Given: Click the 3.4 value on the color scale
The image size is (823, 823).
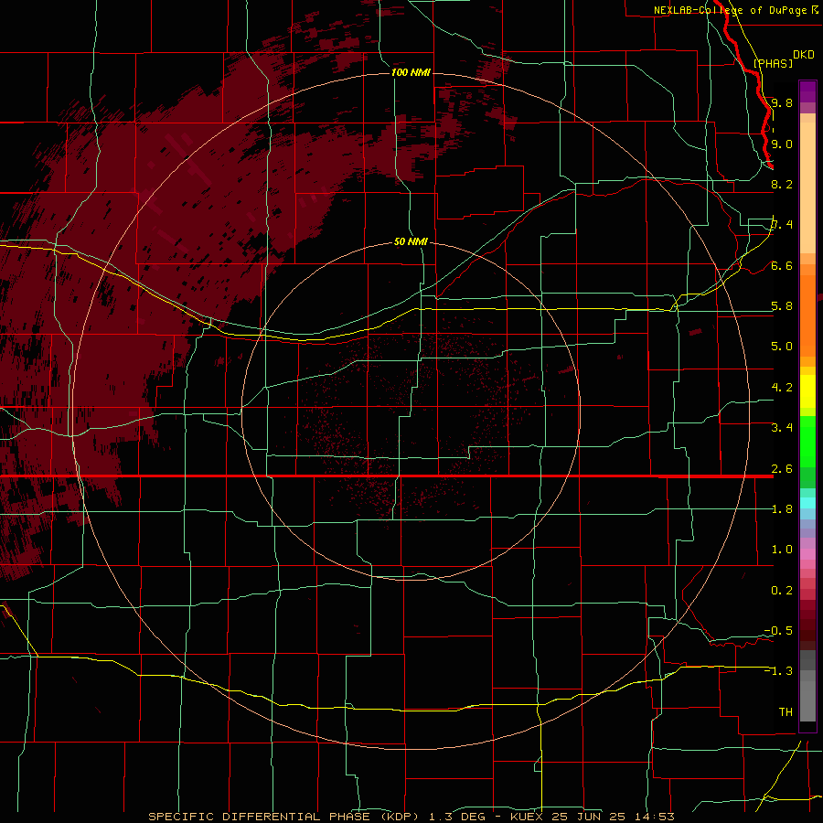Looking at the screenshot, I should (782, 427).
